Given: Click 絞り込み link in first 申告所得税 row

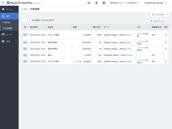Looking at the screenshot, I should [128, 42].
